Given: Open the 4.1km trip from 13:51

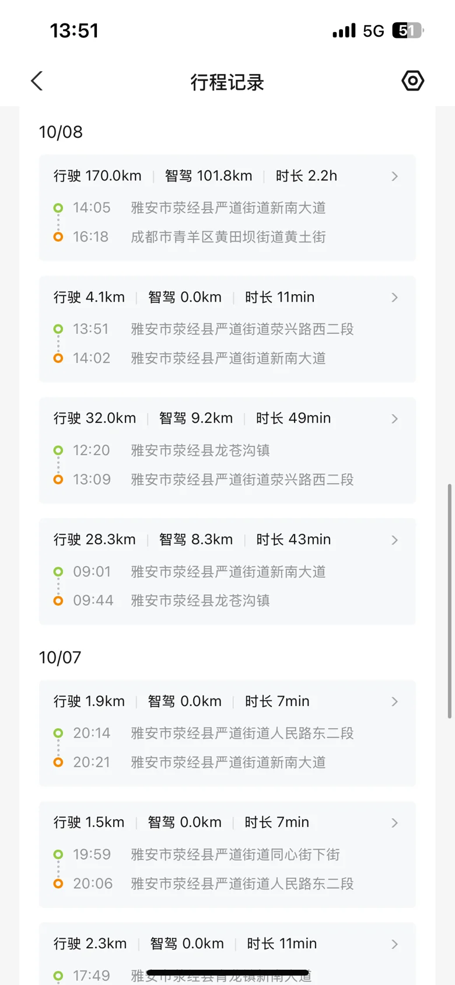Looking at the screenshot, I should point(227,329).
